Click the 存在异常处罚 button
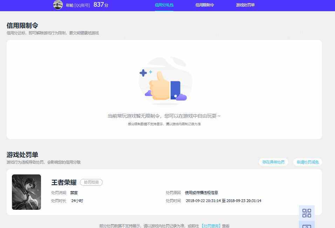 (x=273, y=162)
